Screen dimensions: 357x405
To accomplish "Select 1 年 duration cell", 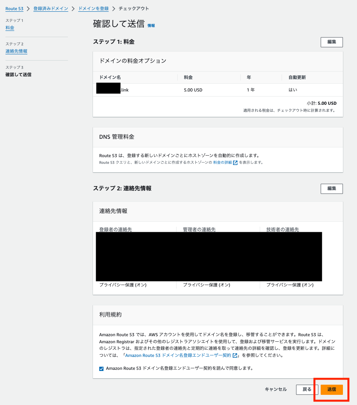I will pos(251,90).
